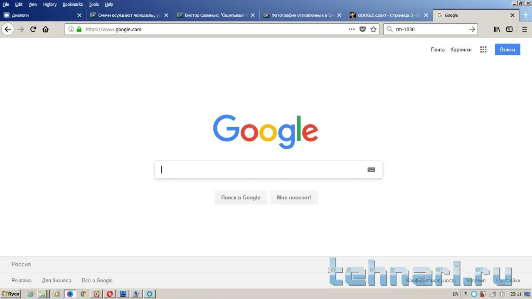
Task: Open the Tools menu
Action: (x=94, y=4)
